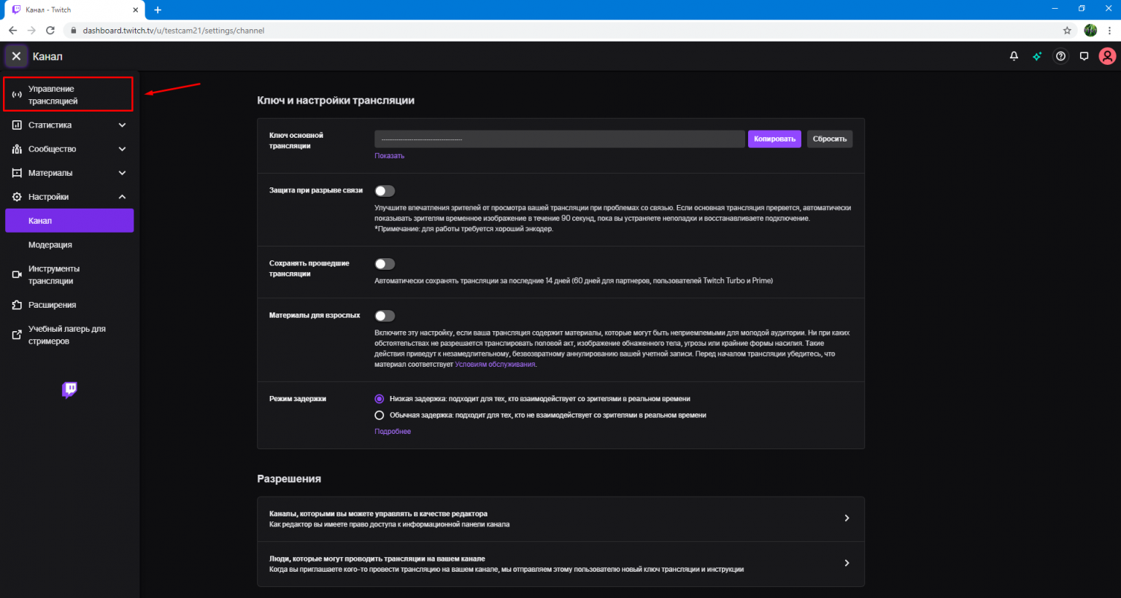Select Низкая задержка radio option
The width and height of the screenshot is (1121, 598).
(379, 399)
